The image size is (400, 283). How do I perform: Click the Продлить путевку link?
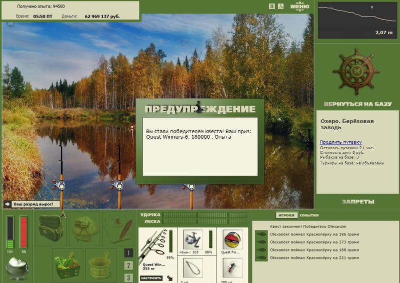[340, 142]
